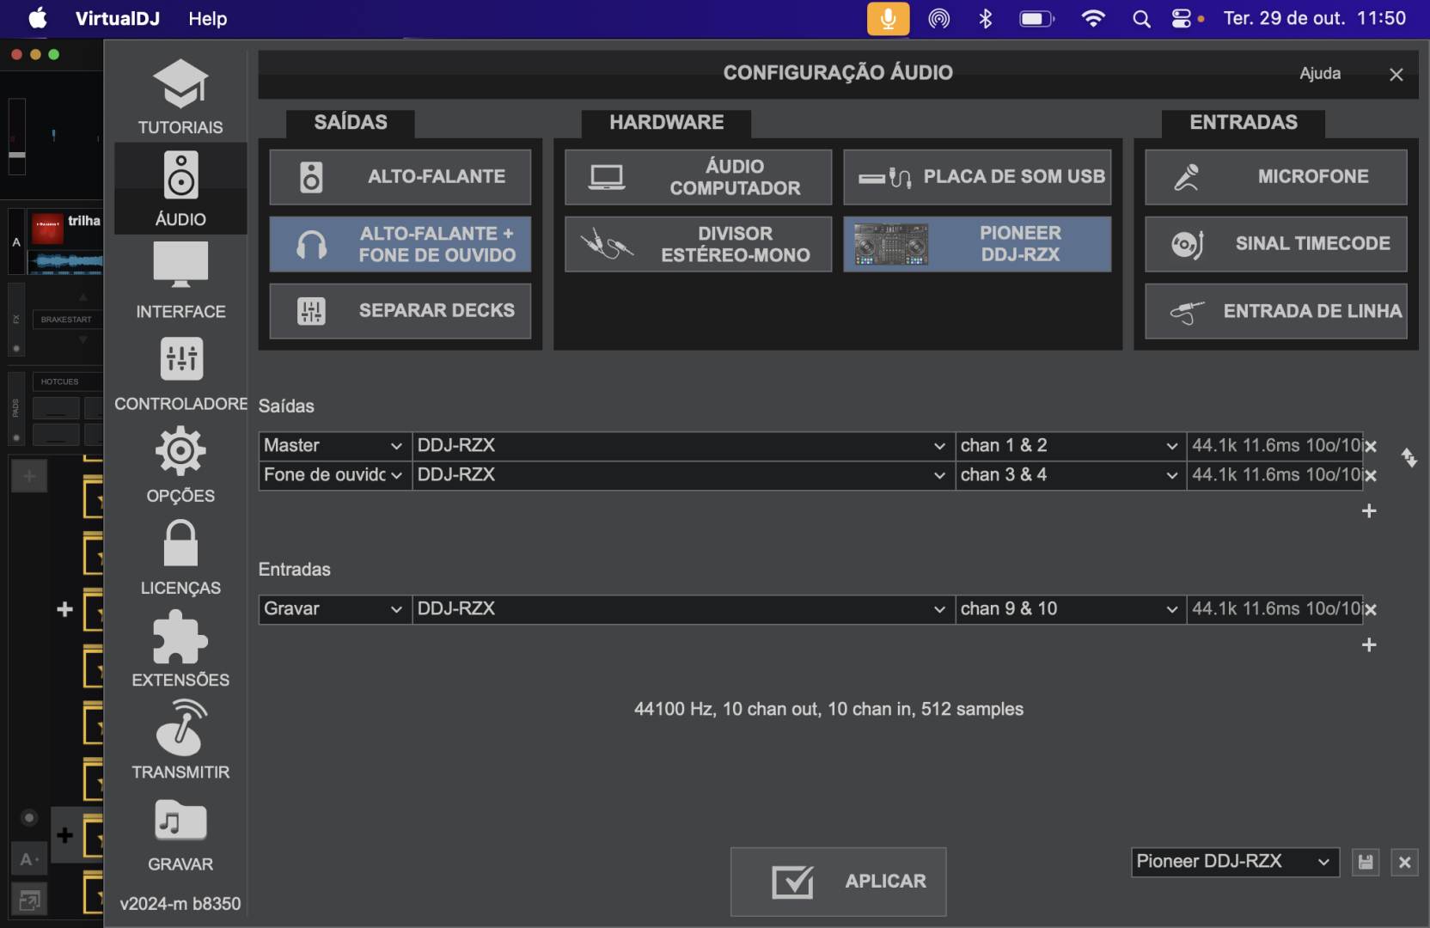Image resolution: width=1430 pixels, height=928 pixels.
Task: Select Pioneer DDJ-RZX hardware option
Action: point(977,244)
